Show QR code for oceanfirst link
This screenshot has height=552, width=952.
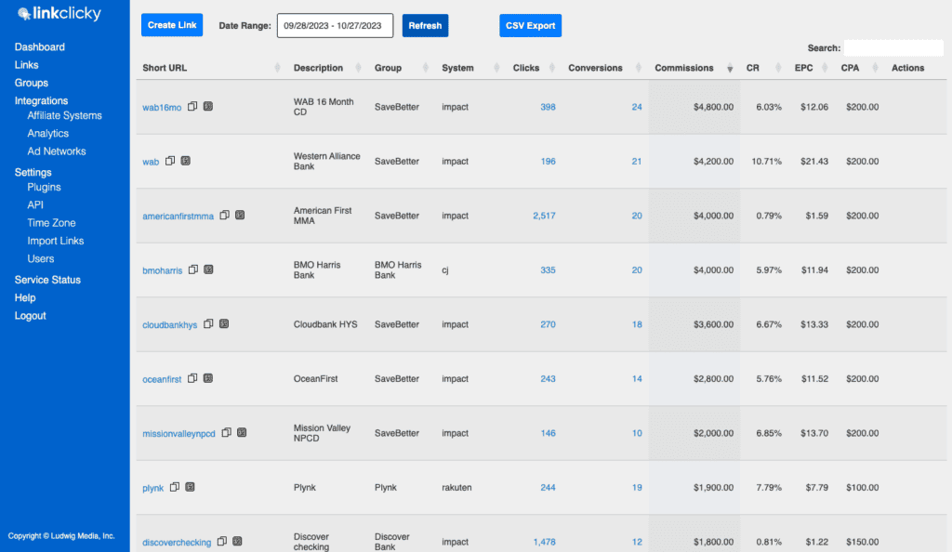207,378
